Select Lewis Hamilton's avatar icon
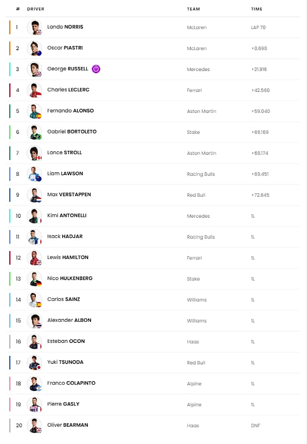This screenshot has width=307, height=444. tap(34, 258)
